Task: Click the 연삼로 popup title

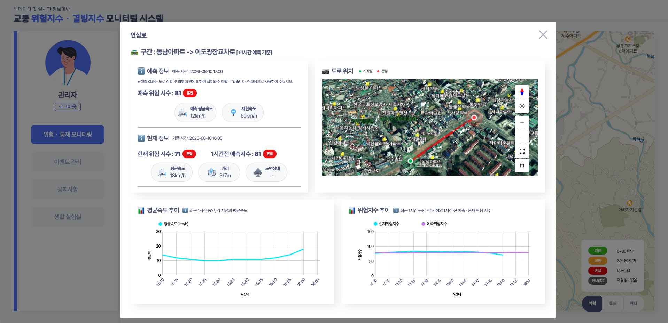Action: [139, 35]
